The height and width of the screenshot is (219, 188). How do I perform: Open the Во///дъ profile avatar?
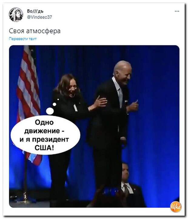(x=16, y=15)
